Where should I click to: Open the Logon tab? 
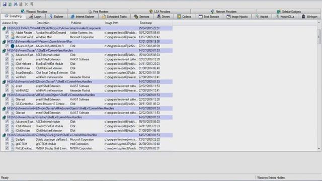tap(35, 17)
